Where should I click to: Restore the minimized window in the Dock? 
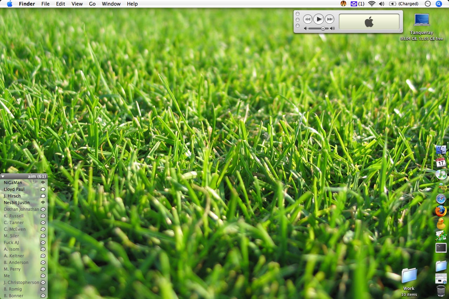tap(441, 279)
